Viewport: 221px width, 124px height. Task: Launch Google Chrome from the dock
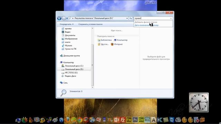tap(80, 120)
